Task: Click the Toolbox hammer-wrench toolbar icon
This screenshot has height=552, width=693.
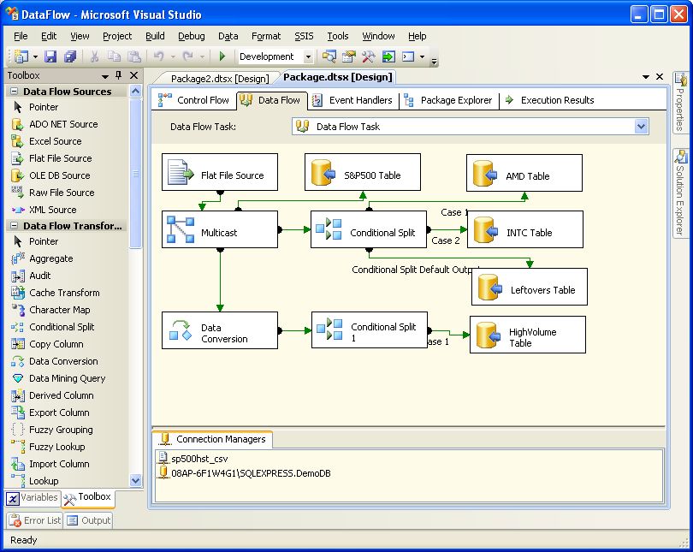Action: tap(368, 56)
